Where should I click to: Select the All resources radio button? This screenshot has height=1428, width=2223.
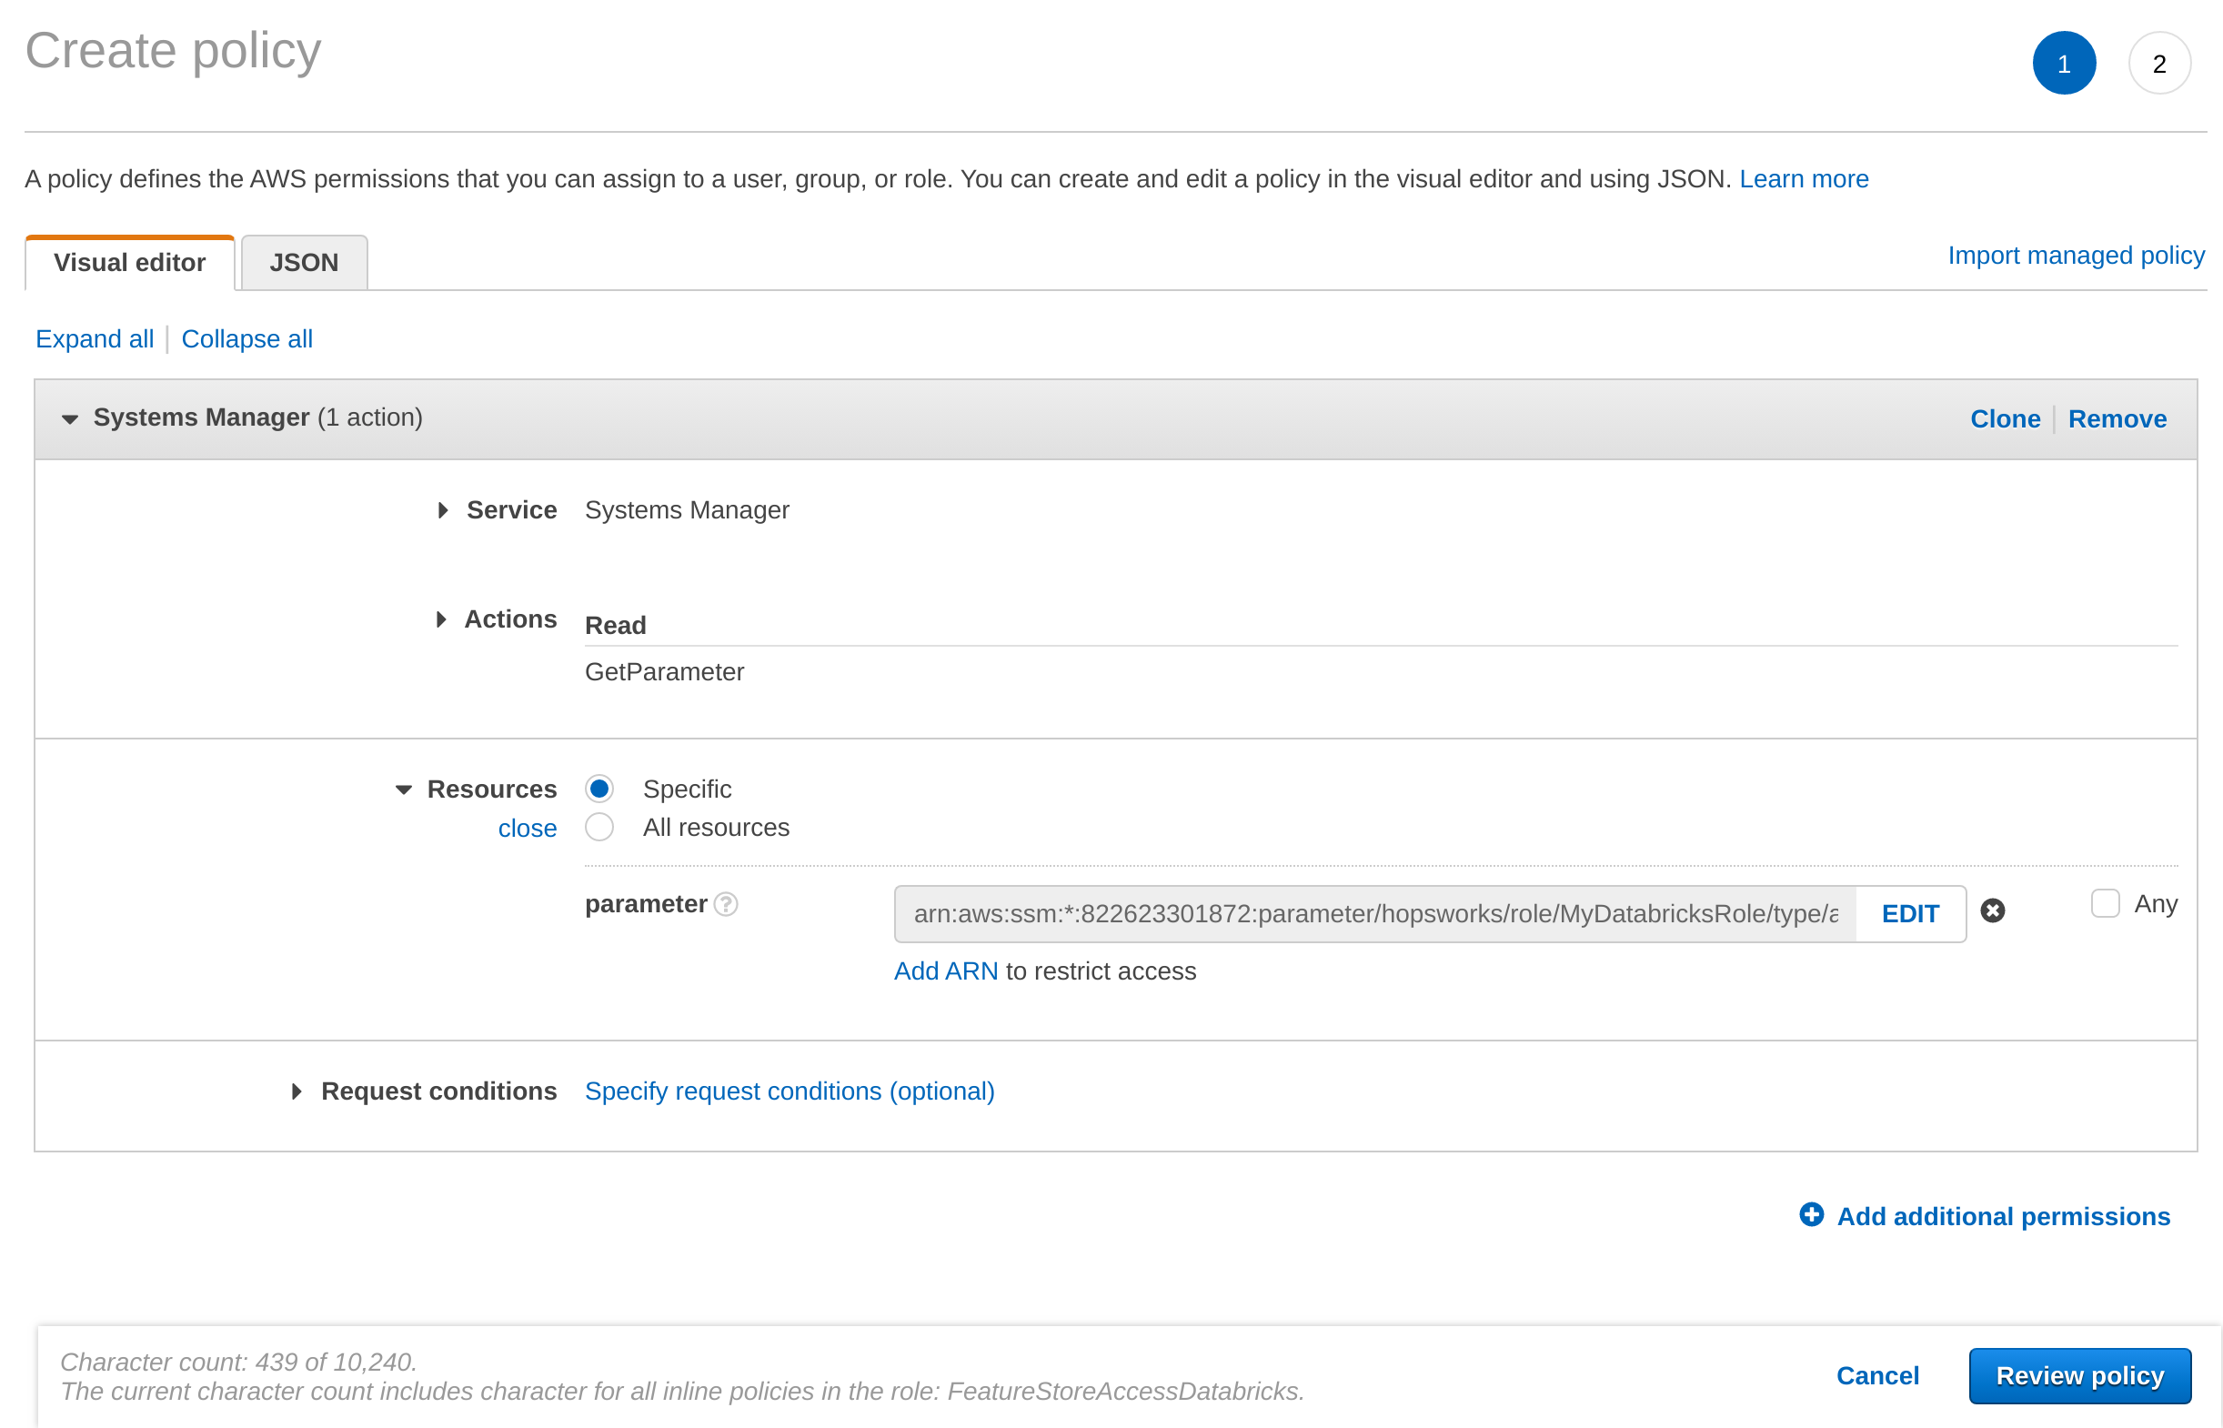tap(599, 827)
